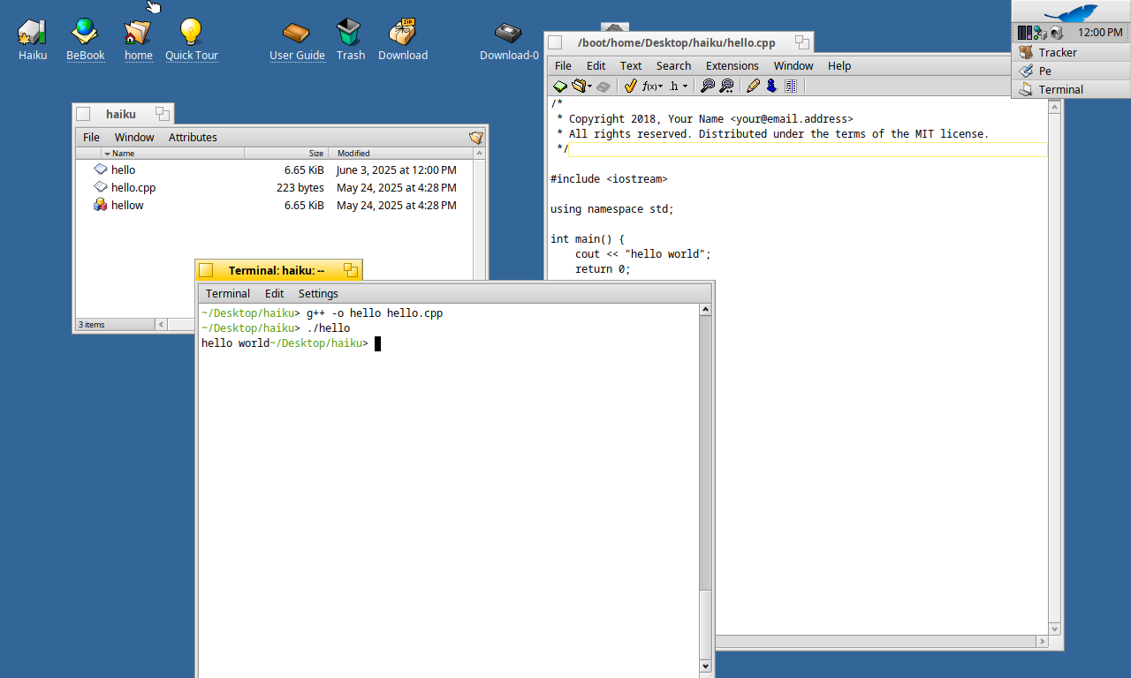The image size is (1131, 678).
Task: Open the Haiku desktop icon
Action: pos(33,33)
